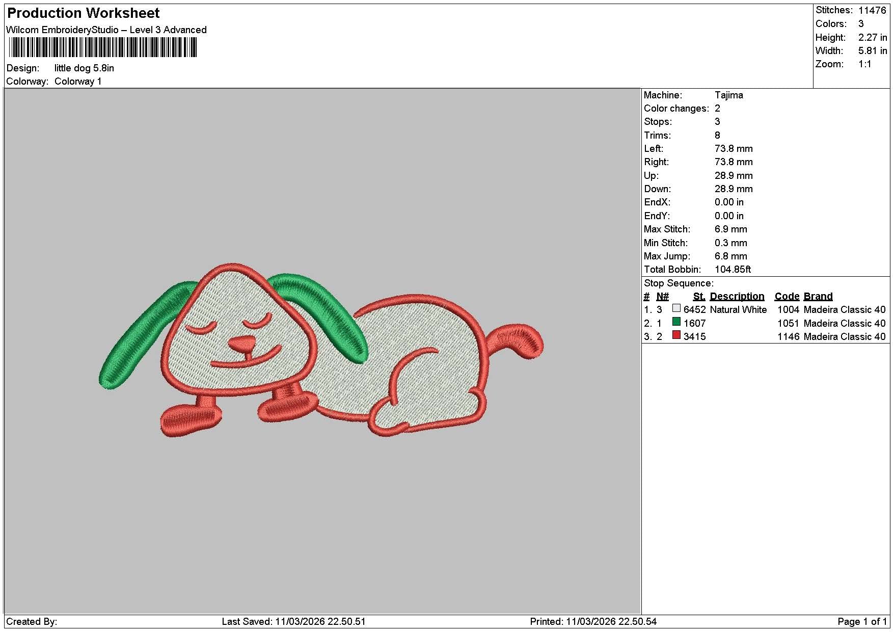The image size is (894, 632).
Task: Click 'Natural White' description text
Action: (738, 309)
